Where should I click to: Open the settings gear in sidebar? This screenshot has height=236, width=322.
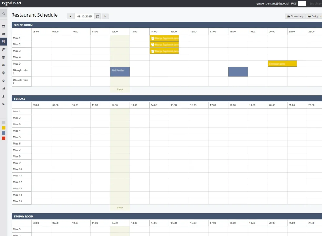tap(4, 81)
